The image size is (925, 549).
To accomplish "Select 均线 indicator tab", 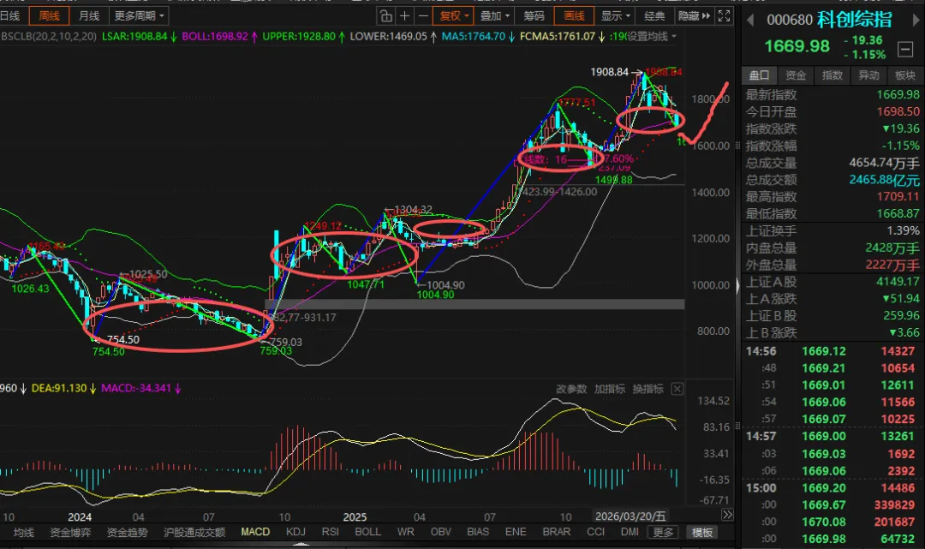I will coord(24,532).
